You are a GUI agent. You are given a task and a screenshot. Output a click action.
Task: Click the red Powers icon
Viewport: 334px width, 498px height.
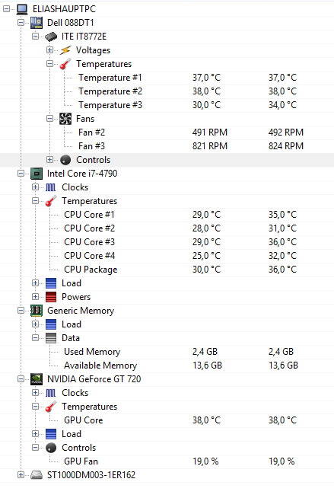[x=51, y=297]
